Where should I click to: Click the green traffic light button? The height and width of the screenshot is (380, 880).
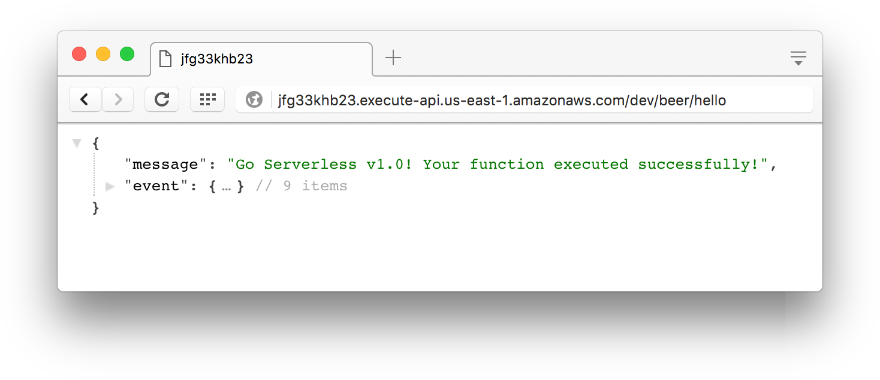[x=126, y=53]
